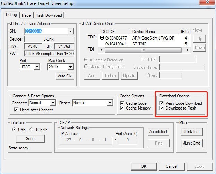Select the ARM CoreSight JTAG-DP row

point(145,38)
